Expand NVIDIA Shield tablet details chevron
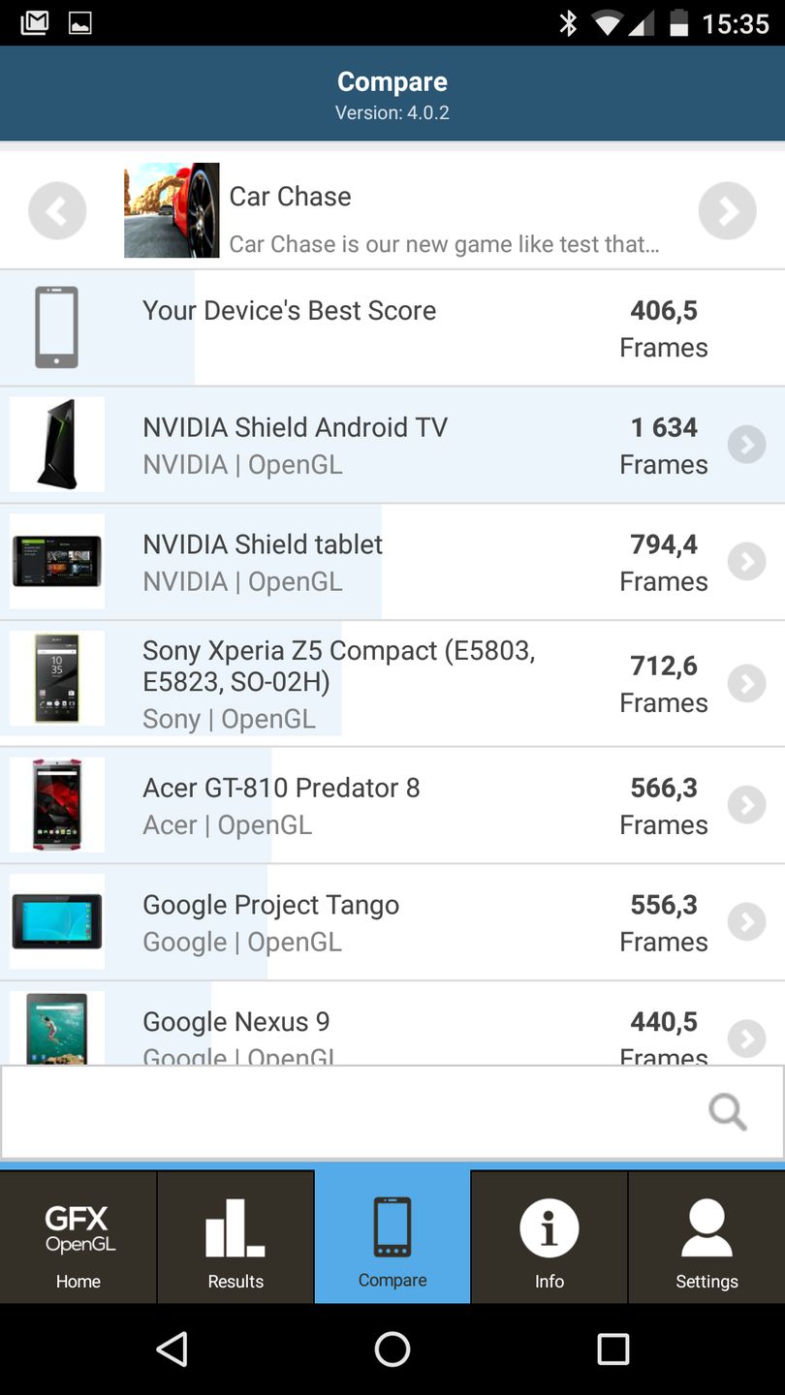Image resolution: width=785 pixels, height=1395 pixels. 746,562
